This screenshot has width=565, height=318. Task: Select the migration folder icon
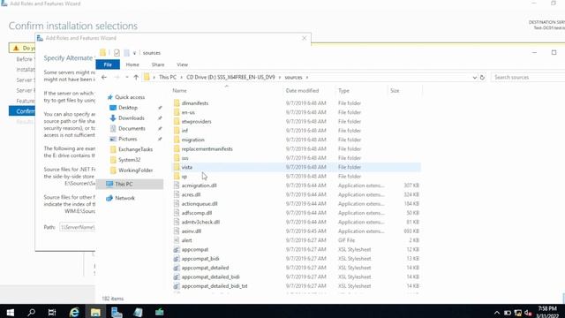click(177, 140)
